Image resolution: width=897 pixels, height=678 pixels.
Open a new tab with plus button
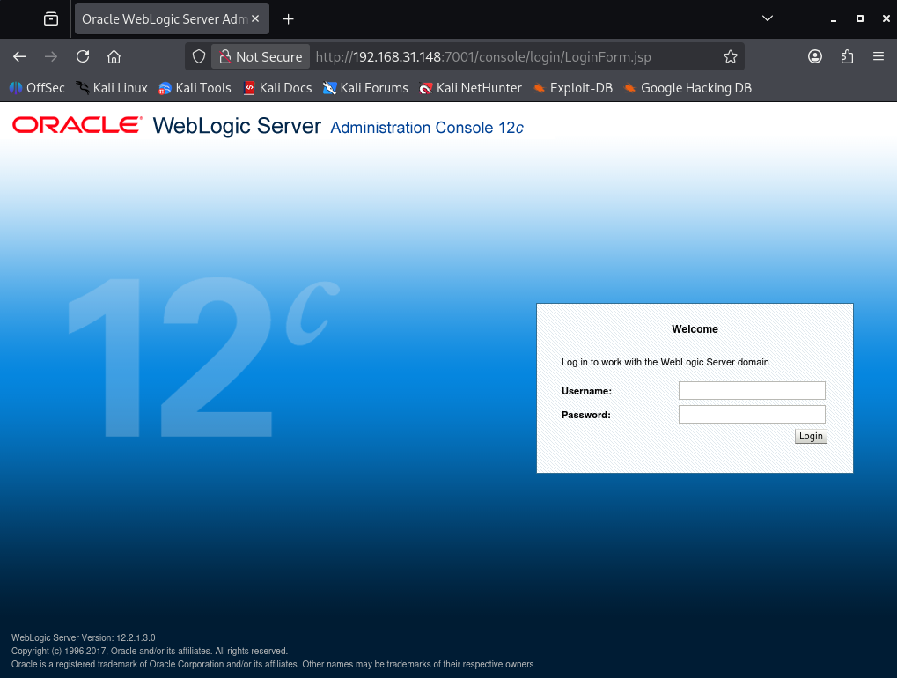288,18
